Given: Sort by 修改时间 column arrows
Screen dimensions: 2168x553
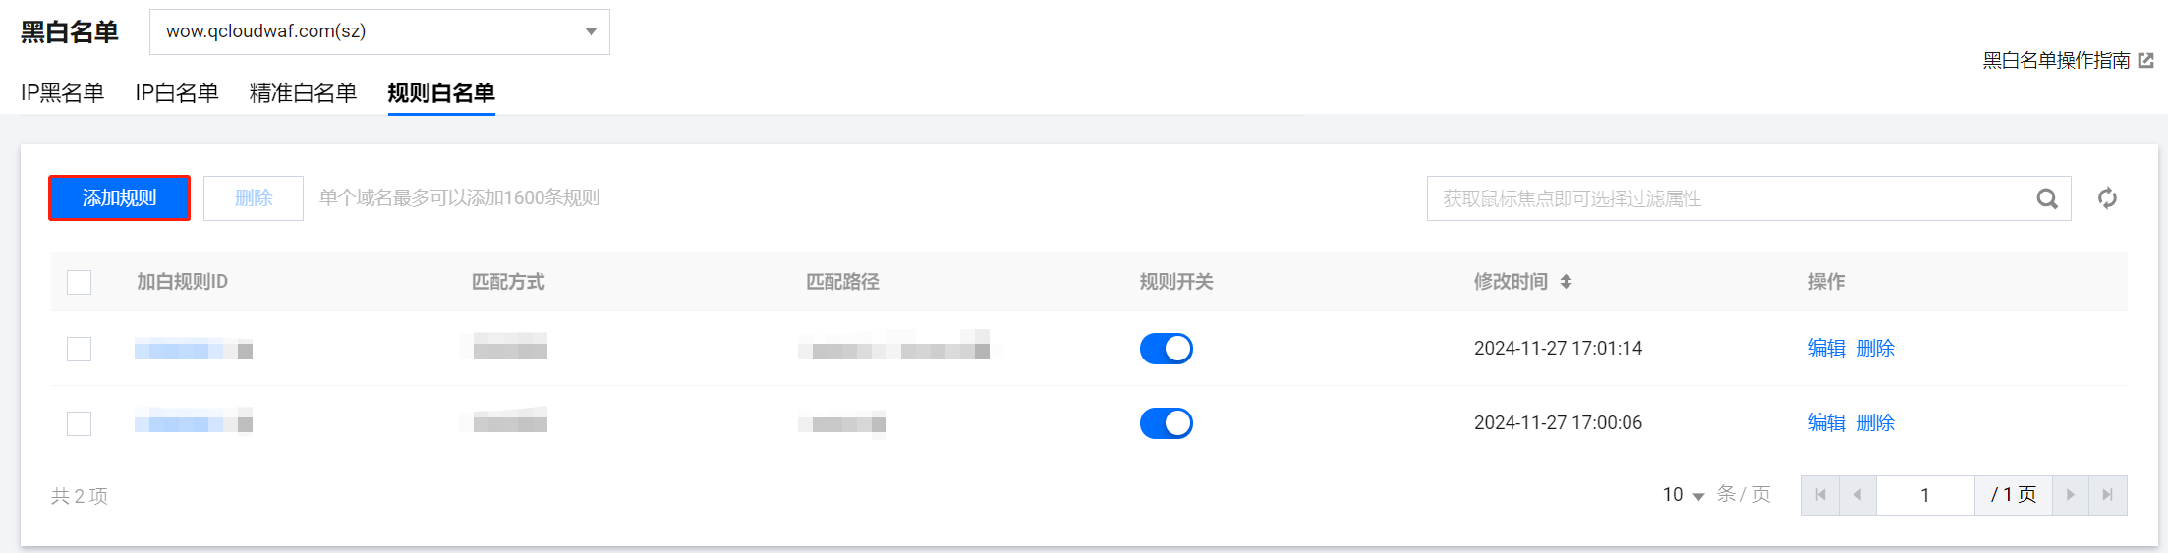Looking at the screenshot, I should (x=1566, y=282).
